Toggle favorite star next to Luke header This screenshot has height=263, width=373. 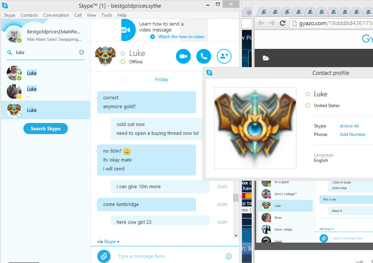(123, 53)
